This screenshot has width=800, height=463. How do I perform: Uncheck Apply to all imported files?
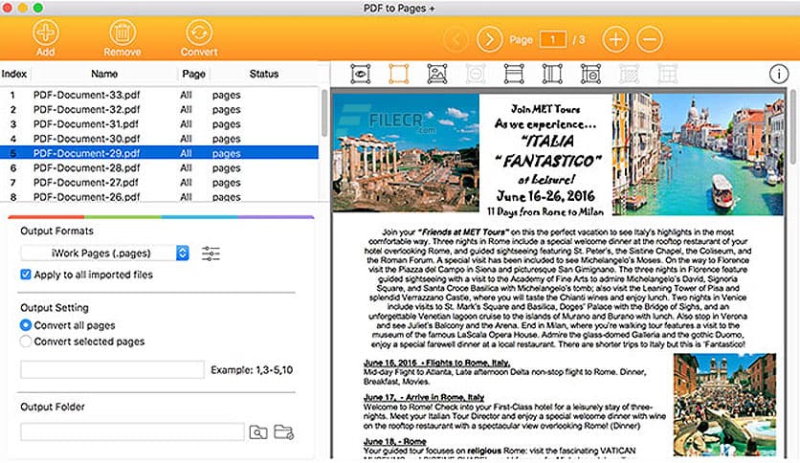(x=26, y=275)
